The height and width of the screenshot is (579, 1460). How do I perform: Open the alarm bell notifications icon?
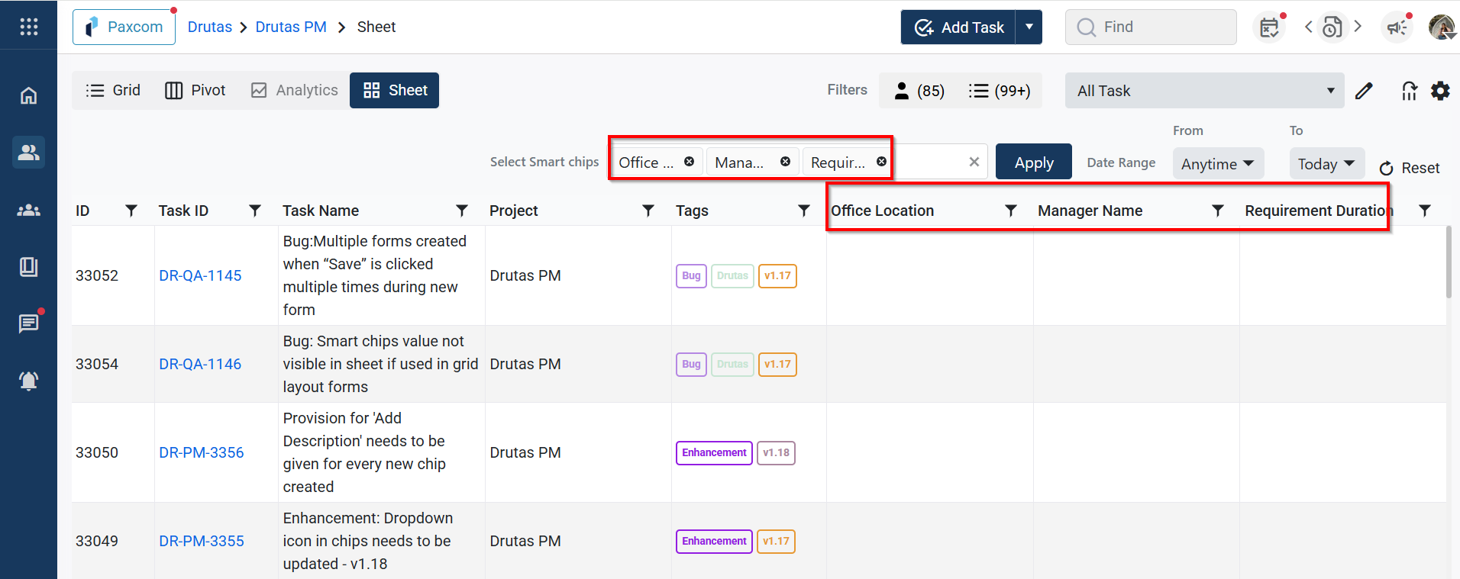pyautogui.click(x=28, y=381)
